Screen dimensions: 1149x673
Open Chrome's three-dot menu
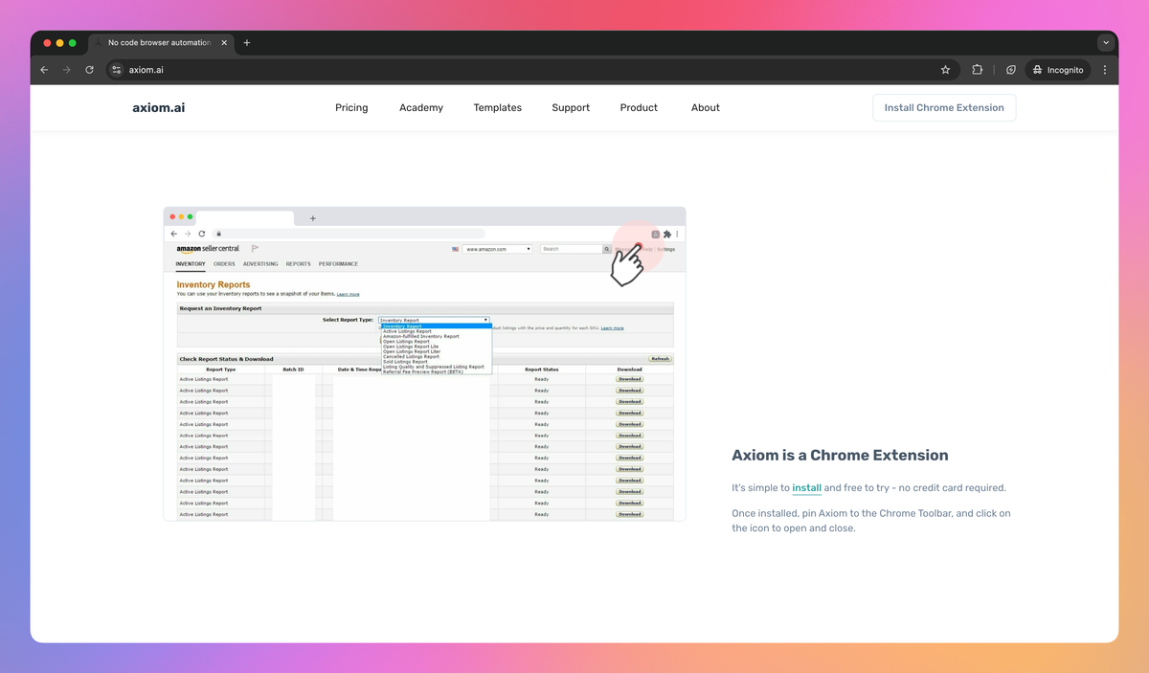click(x=1105, y=70)
